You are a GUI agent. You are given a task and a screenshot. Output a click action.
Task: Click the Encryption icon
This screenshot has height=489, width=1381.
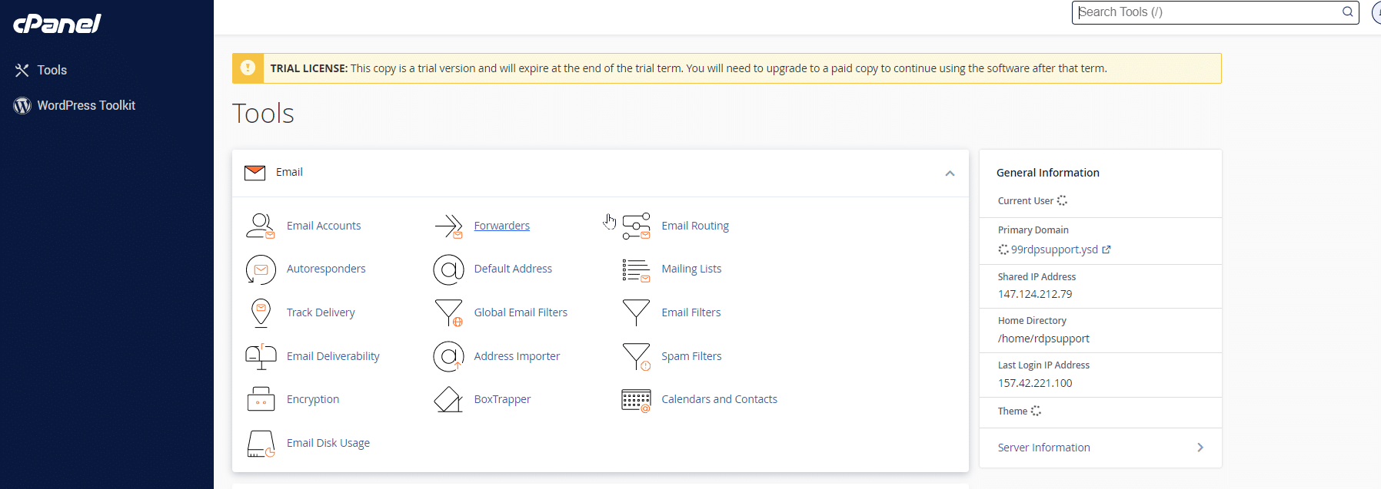(x=261, y=399)
